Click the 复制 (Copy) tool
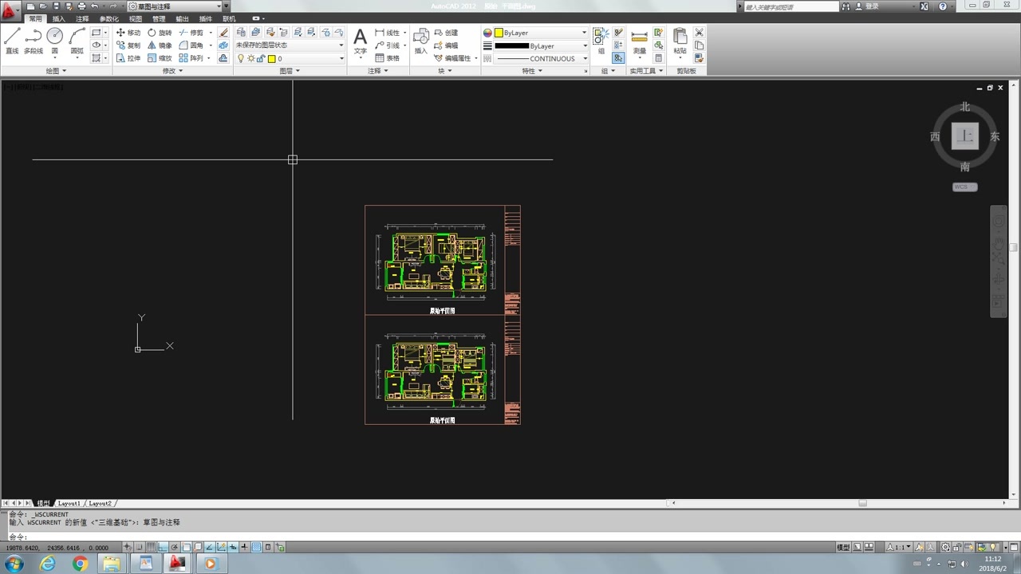This screenshot has width=1021, height=574. click(x=128, y=45)
